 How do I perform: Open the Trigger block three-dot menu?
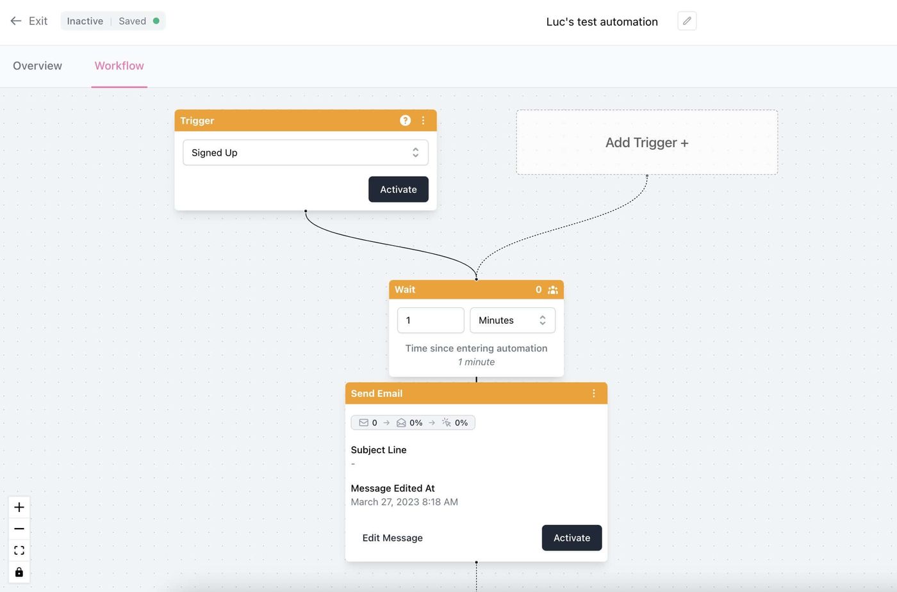(x=423, y=120)
